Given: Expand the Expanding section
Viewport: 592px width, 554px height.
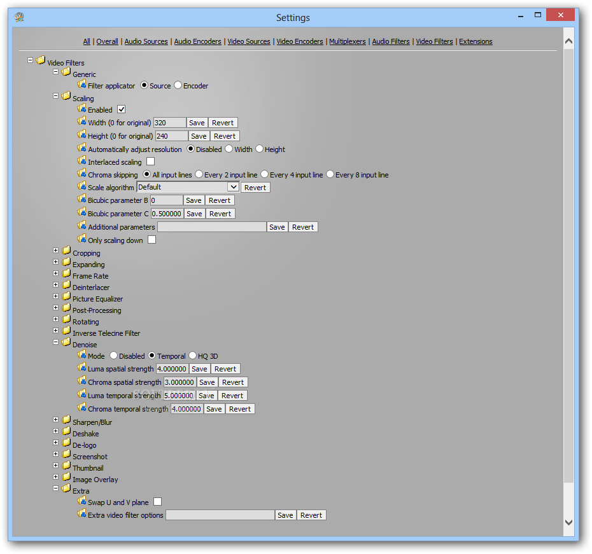Looking at the screenshot, I should click(x=55, y=261).
